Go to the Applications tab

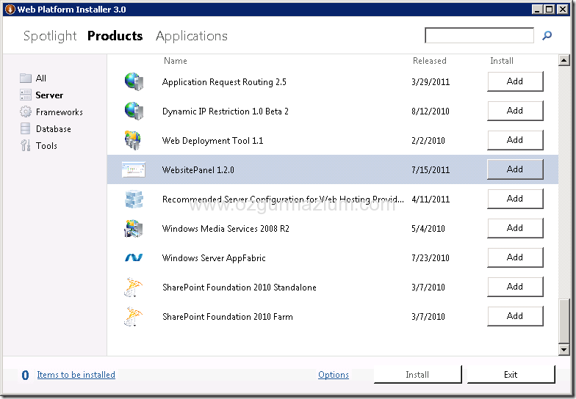pyautogui.click(x=192, y=36)
